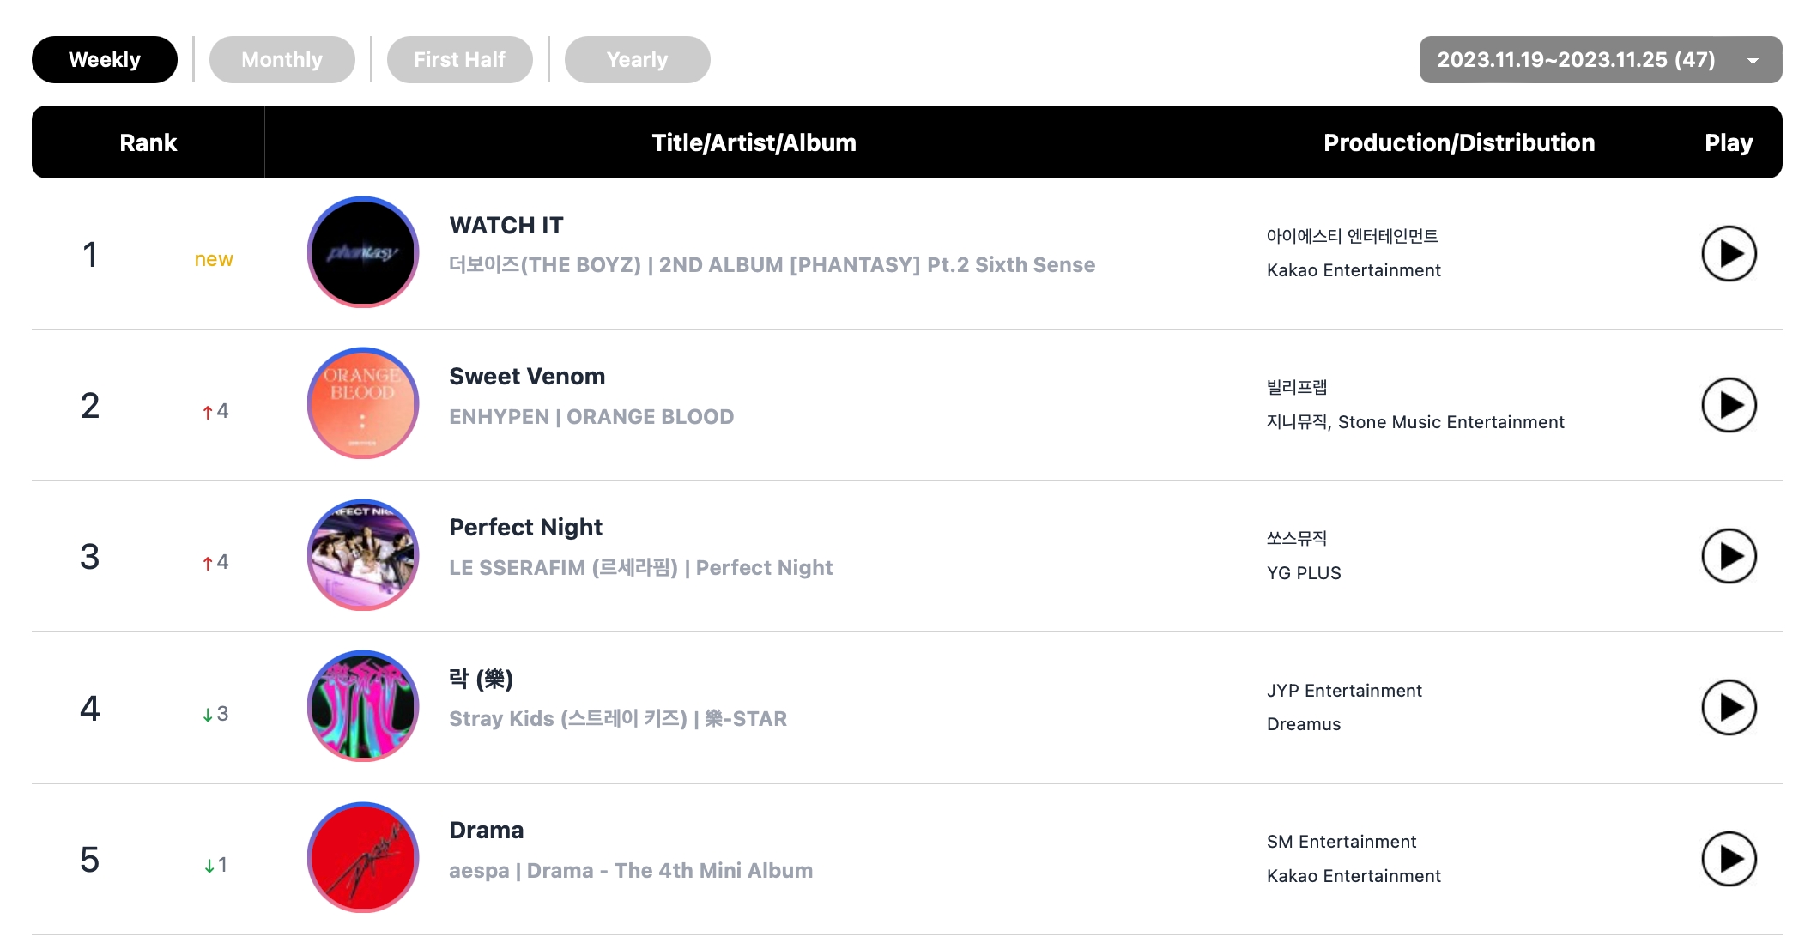The image size is (1817, 949).
Task: Open the Perfect Night album cover
Action: [363, 555]
